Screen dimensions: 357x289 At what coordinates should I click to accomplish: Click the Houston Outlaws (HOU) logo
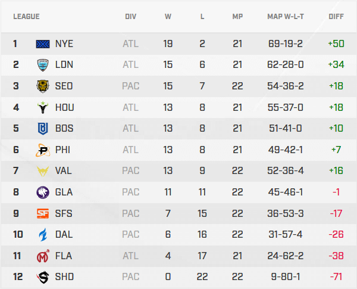pos(43,107)
